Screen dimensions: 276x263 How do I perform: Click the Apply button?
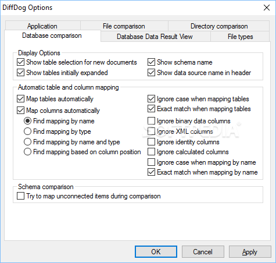250,252
